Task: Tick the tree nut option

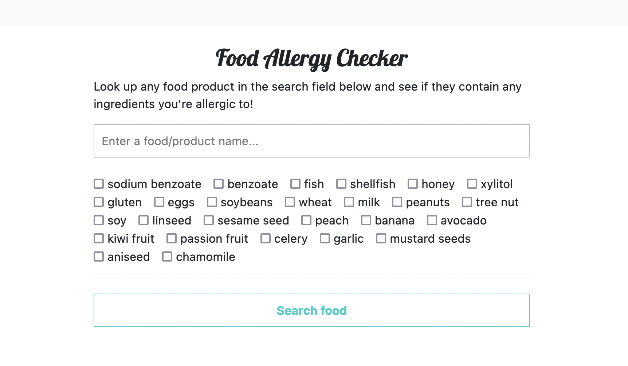Action: tap(467, 202)
